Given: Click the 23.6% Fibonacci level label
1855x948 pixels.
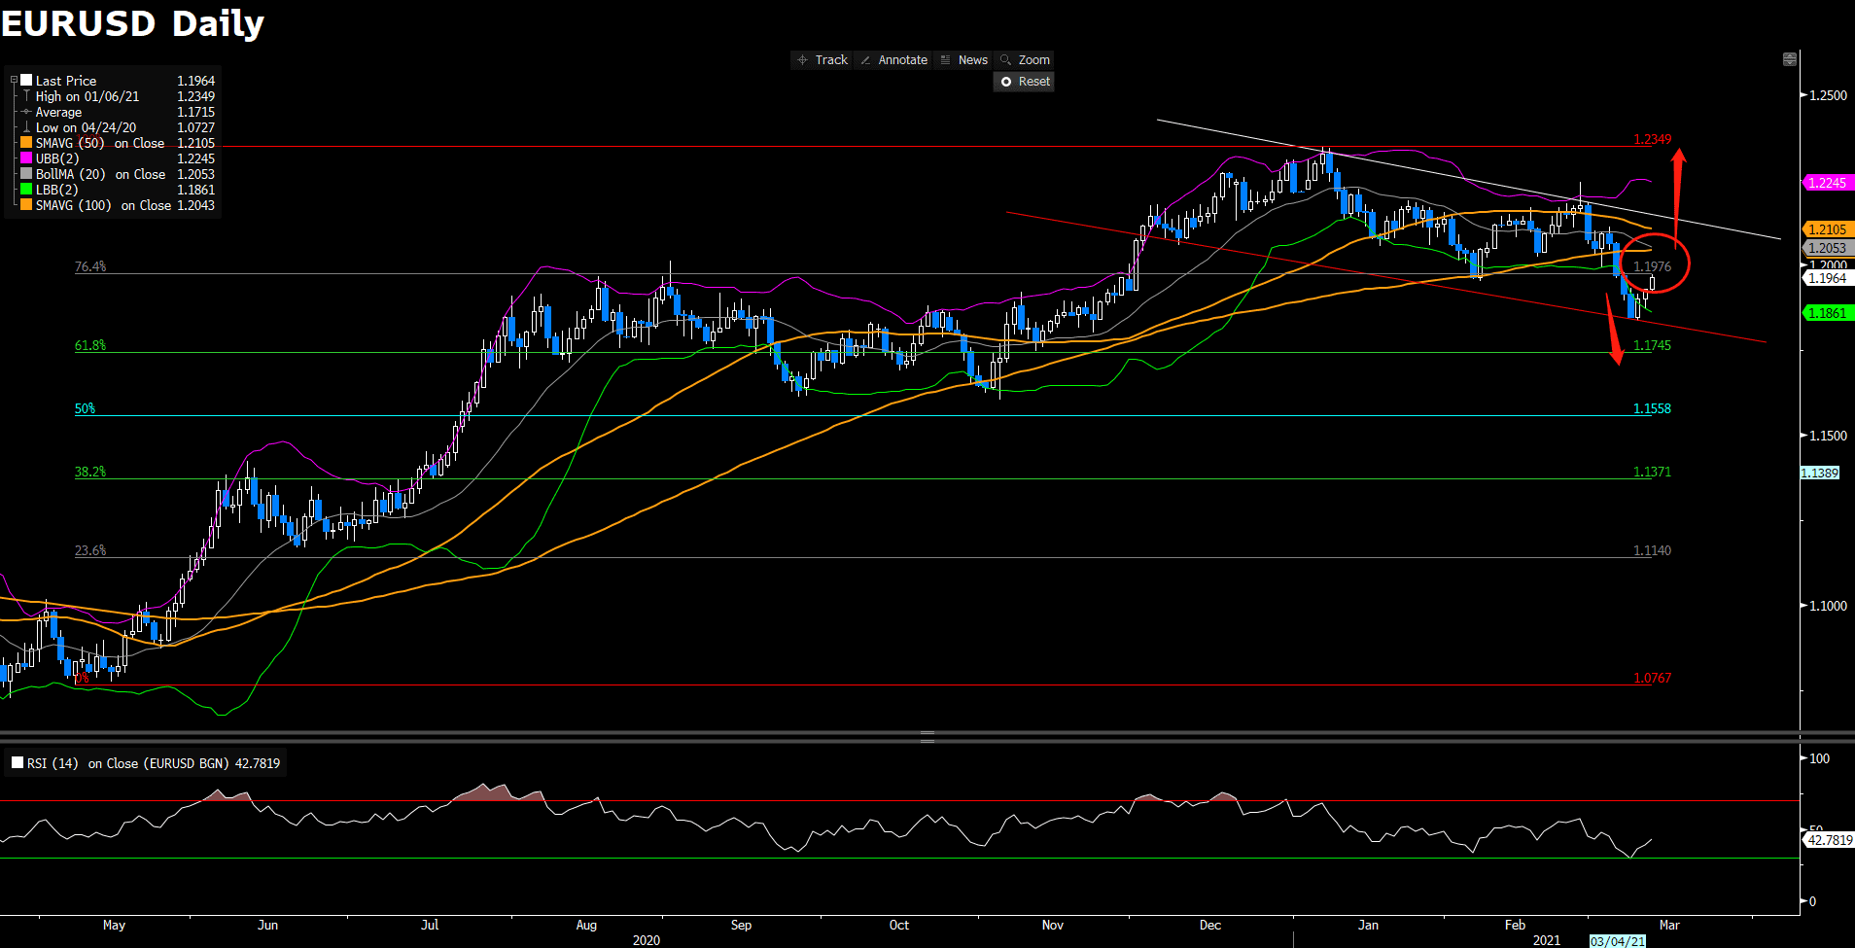Looking at the screenshot, I should click(90, 550).
